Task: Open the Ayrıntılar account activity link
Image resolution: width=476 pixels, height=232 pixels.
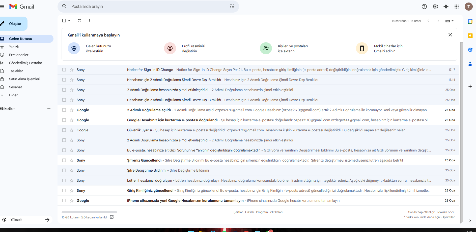Action: pyautogui.click(x=449, y=217)
